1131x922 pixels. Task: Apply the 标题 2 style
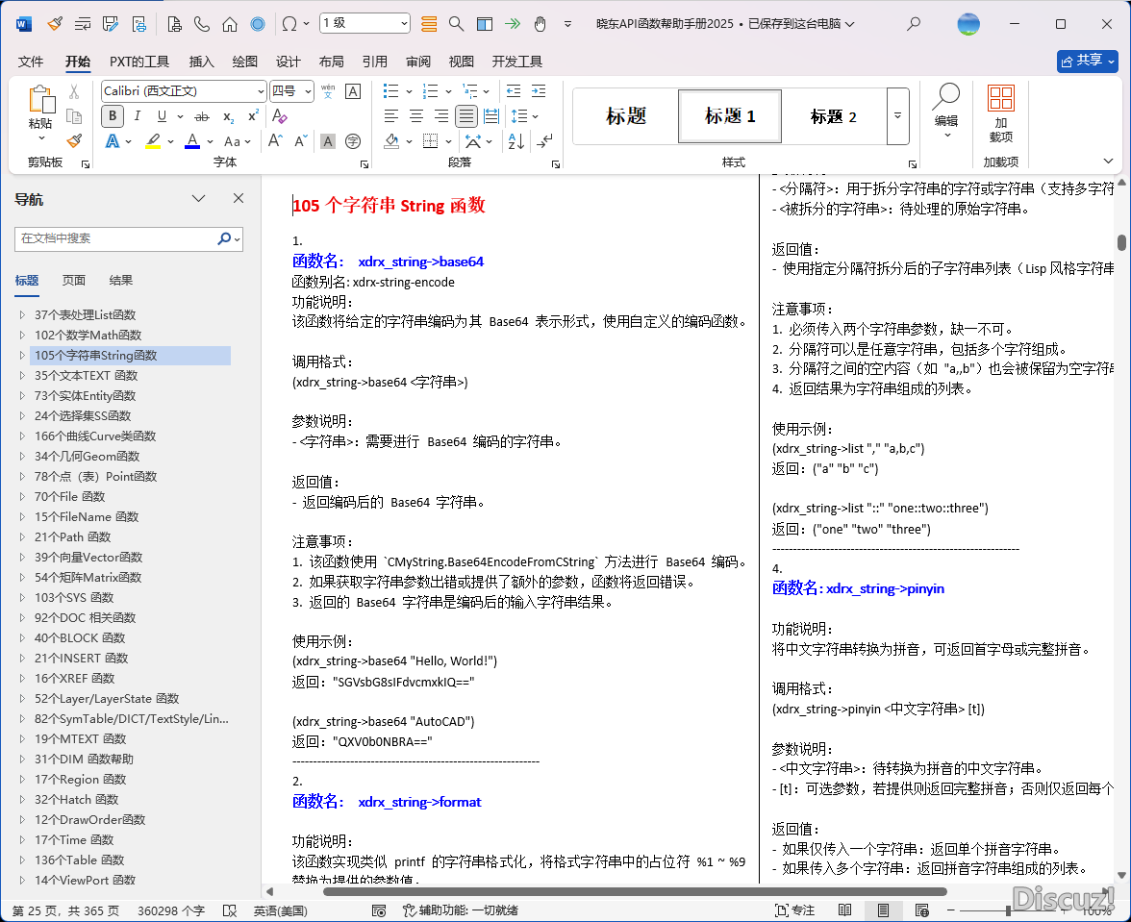833,116
